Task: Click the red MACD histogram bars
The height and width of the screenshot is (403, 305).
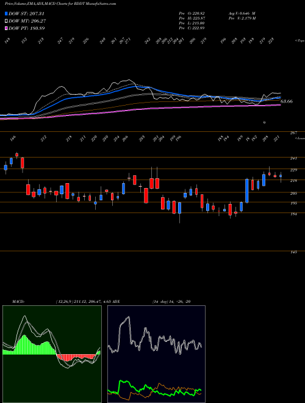Action: point(76,357)
